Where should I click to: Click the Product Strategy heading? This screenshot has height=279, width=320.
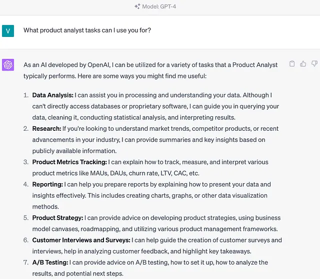click(x=58, y=218)
